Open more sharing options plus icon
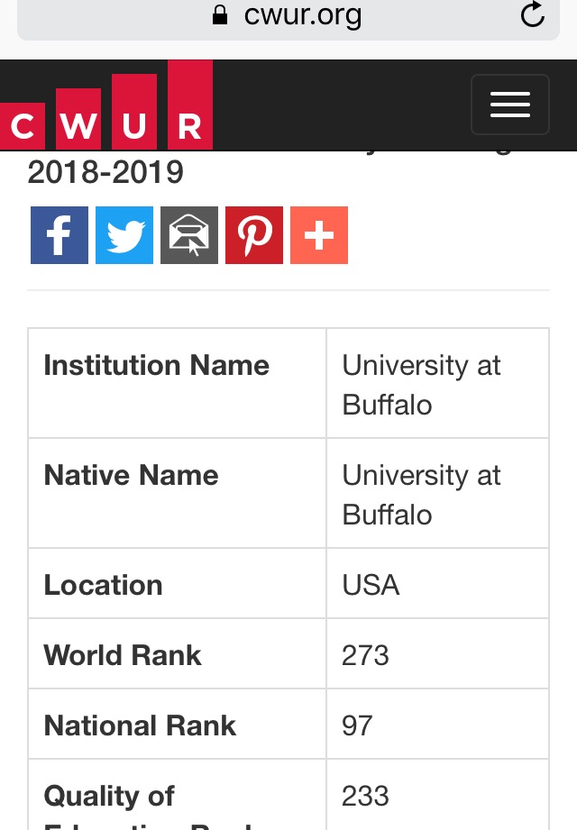 [319, 235]
